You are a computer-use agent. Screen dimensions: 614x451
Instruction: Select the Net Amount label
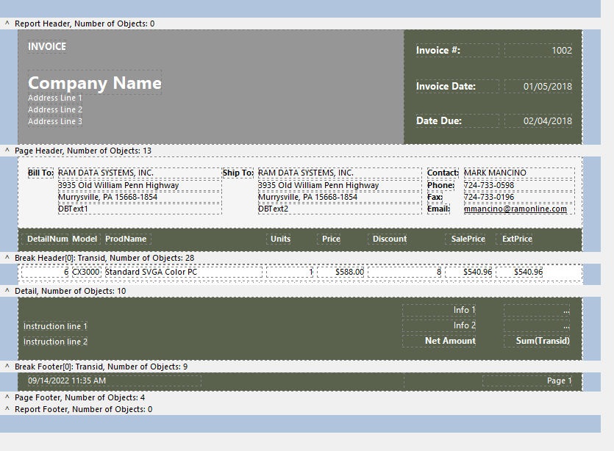click(439, 341)
